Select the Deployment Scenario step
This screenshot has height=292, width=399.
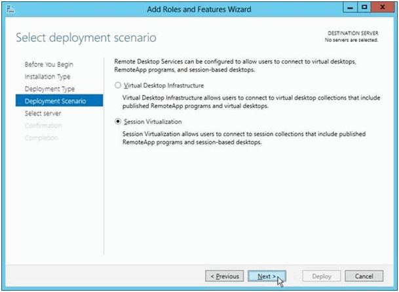point(59,101)
